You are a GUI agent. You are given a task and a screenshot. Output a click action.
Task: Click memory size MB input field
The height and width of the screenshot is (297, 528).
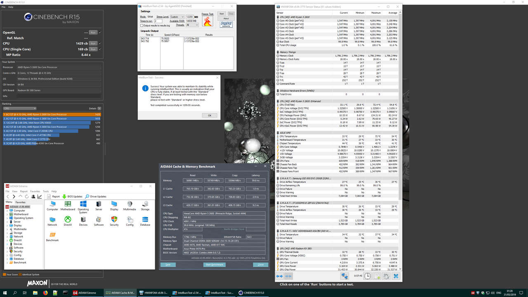click(x=189, y=17)
